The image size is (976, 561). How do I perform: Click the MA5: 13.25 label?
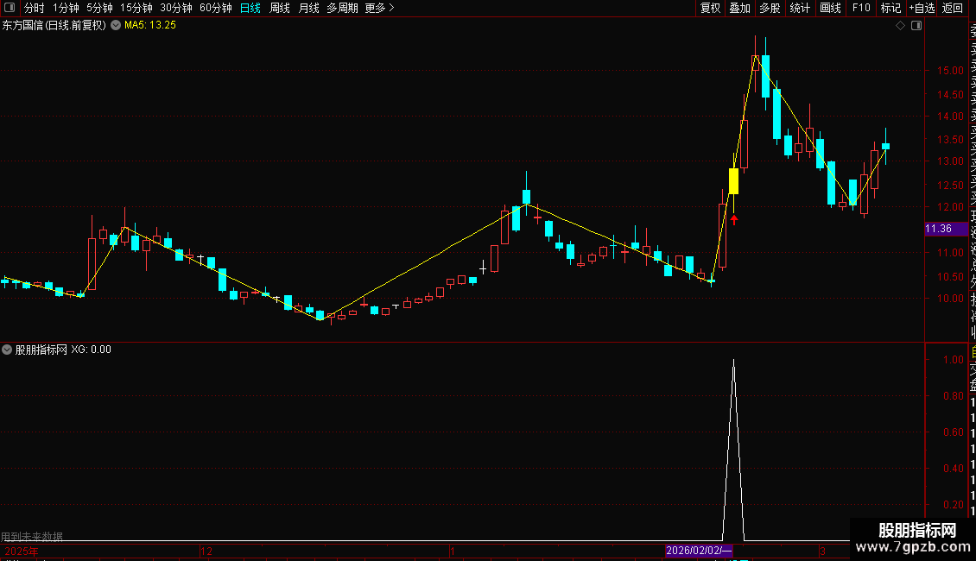[x=150, y=26]
